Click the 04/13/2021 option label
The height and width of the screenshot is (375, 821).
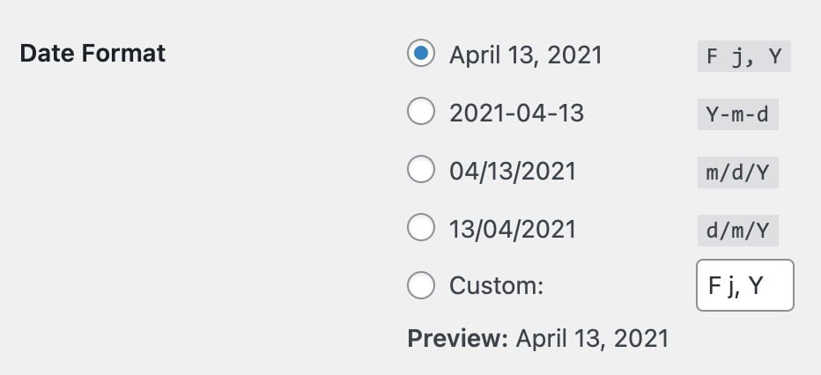point(513,171)
